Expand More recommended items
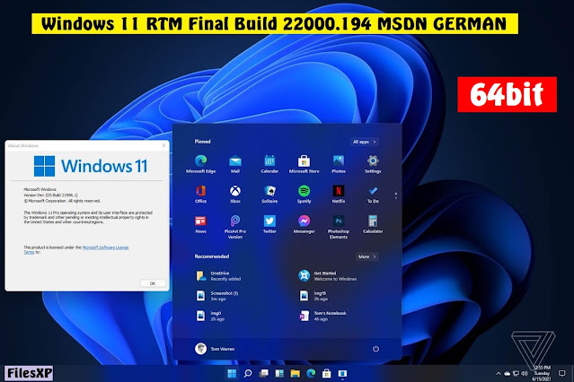 366,256
